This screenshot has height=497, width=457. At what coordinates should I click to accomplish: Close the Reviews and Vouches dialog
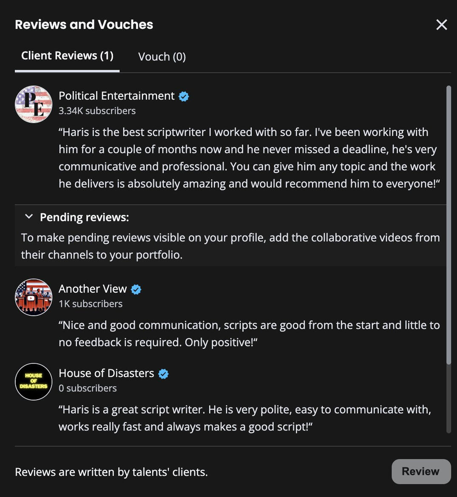pos(442,25)
